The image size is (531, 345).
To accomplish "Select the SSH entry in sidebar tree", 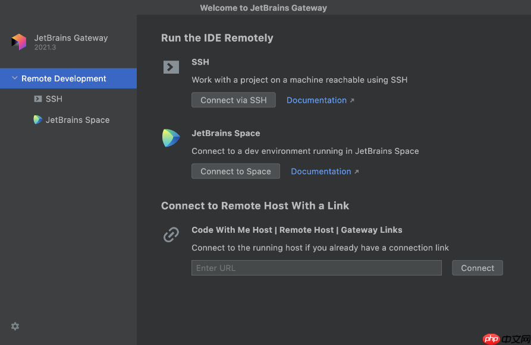I will tap(54, 99).
